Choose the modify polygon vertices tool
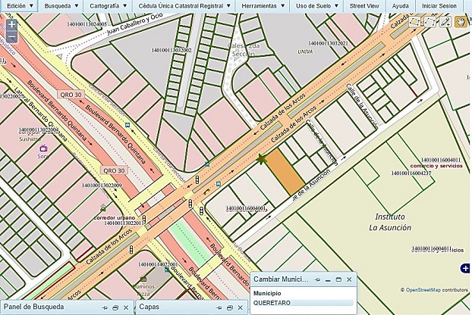Image resolution: width=472 pixels, height=315 pixels. tap(430, 22)
